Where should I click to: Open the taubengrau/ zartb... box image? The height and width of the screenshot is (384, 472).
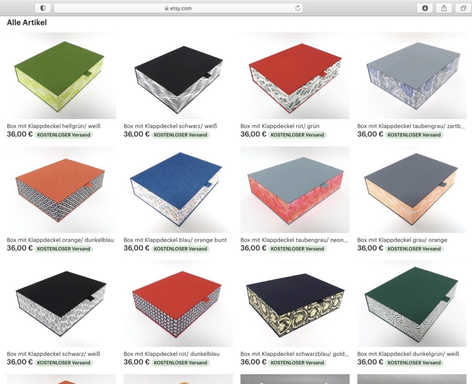click(412, 76)
